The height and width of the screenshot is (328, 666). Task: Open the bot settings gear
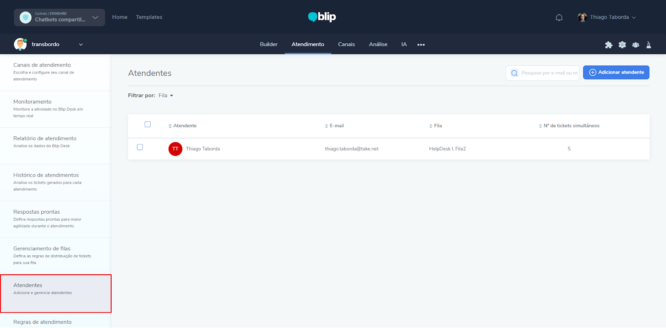(x=622, y=45)
